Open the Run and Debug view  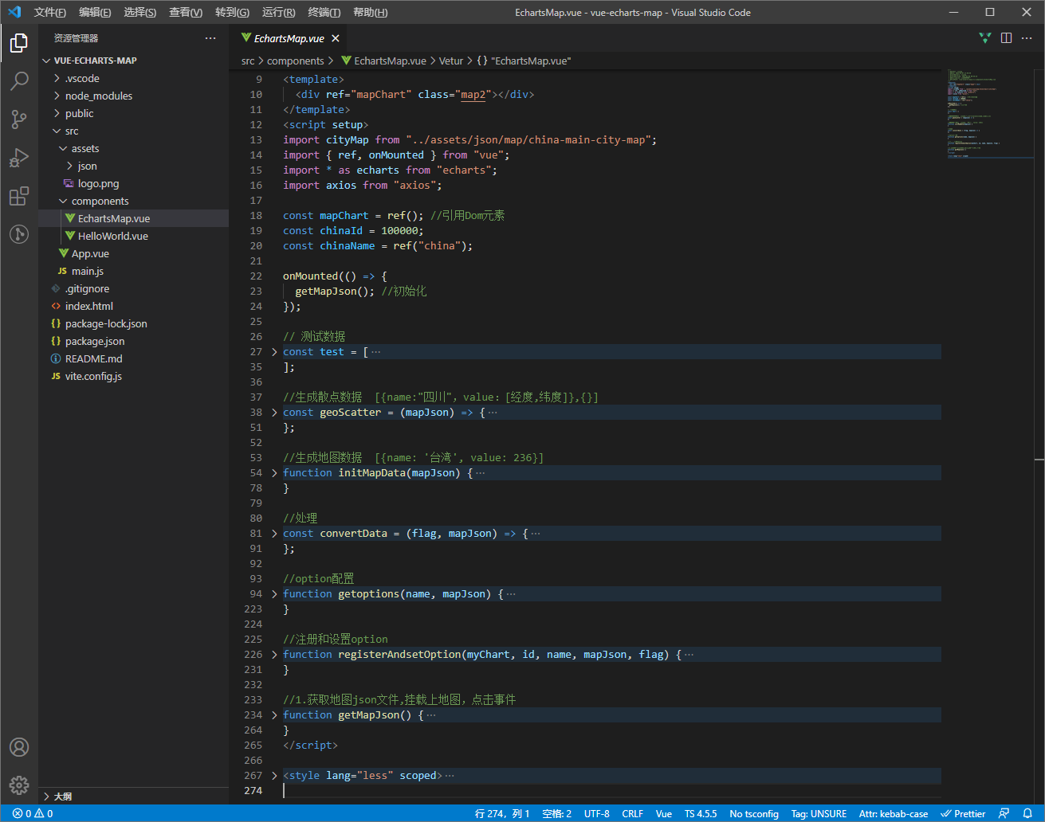pos(19,158)
